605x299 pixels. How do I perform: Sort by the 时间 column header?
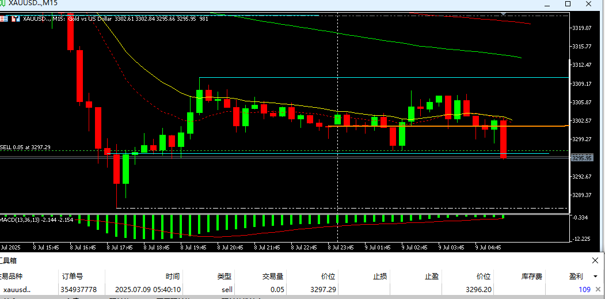tap(173, 276)
